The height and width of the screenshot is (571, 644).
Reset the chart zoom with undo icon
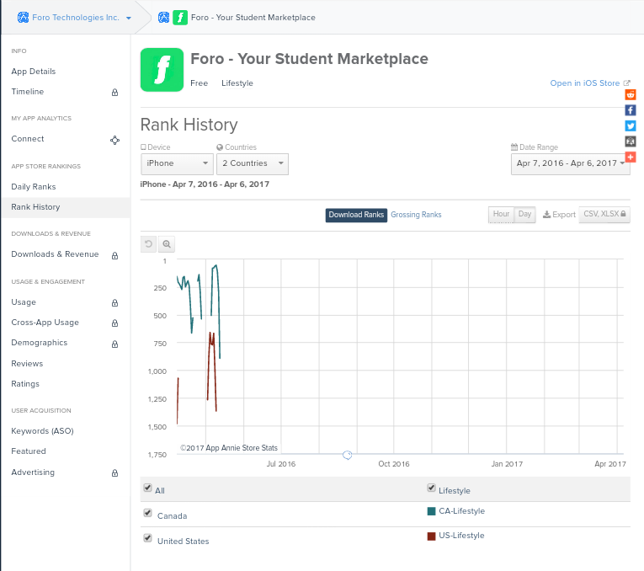149,244
